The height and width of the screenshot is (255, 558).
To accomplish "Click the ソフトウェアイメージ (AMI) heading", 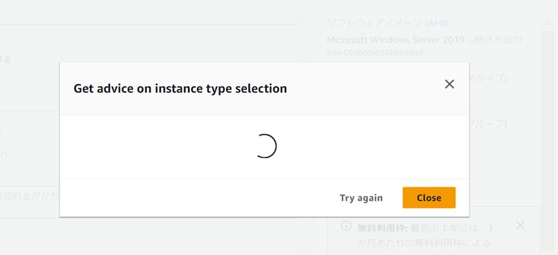I will (387, 24).
